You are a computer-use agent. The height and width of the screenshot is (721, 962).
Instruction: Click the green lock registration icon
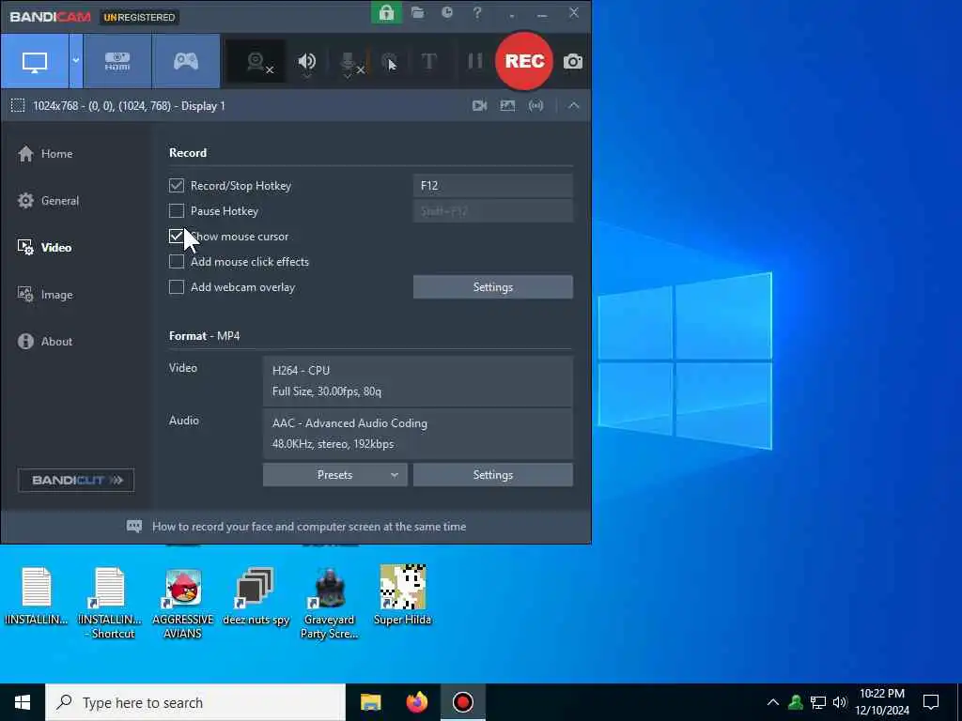coord(386,12)
